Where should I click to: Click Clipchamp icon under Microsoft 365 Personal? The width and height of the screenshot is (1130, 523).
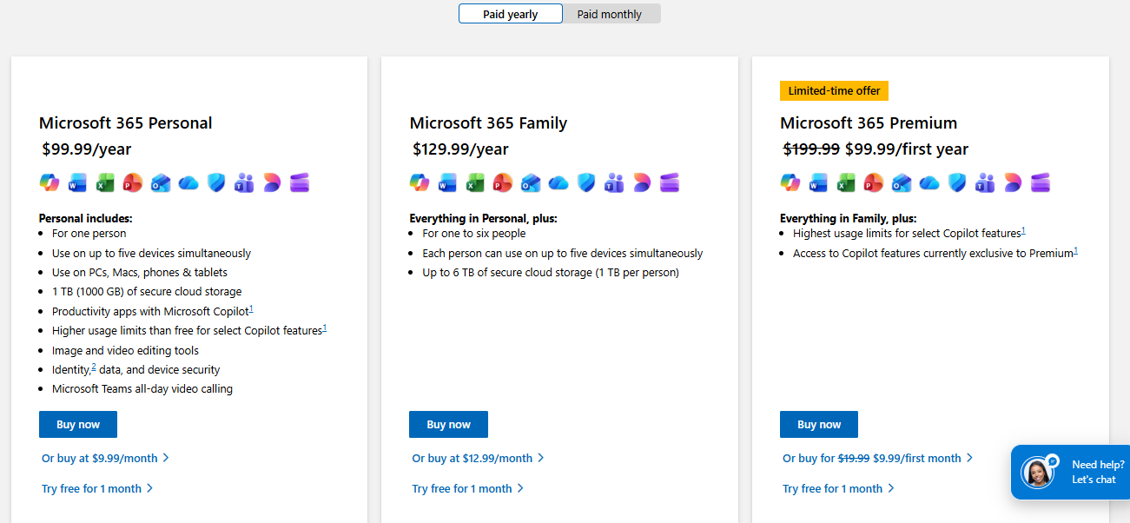coord(300,182)
